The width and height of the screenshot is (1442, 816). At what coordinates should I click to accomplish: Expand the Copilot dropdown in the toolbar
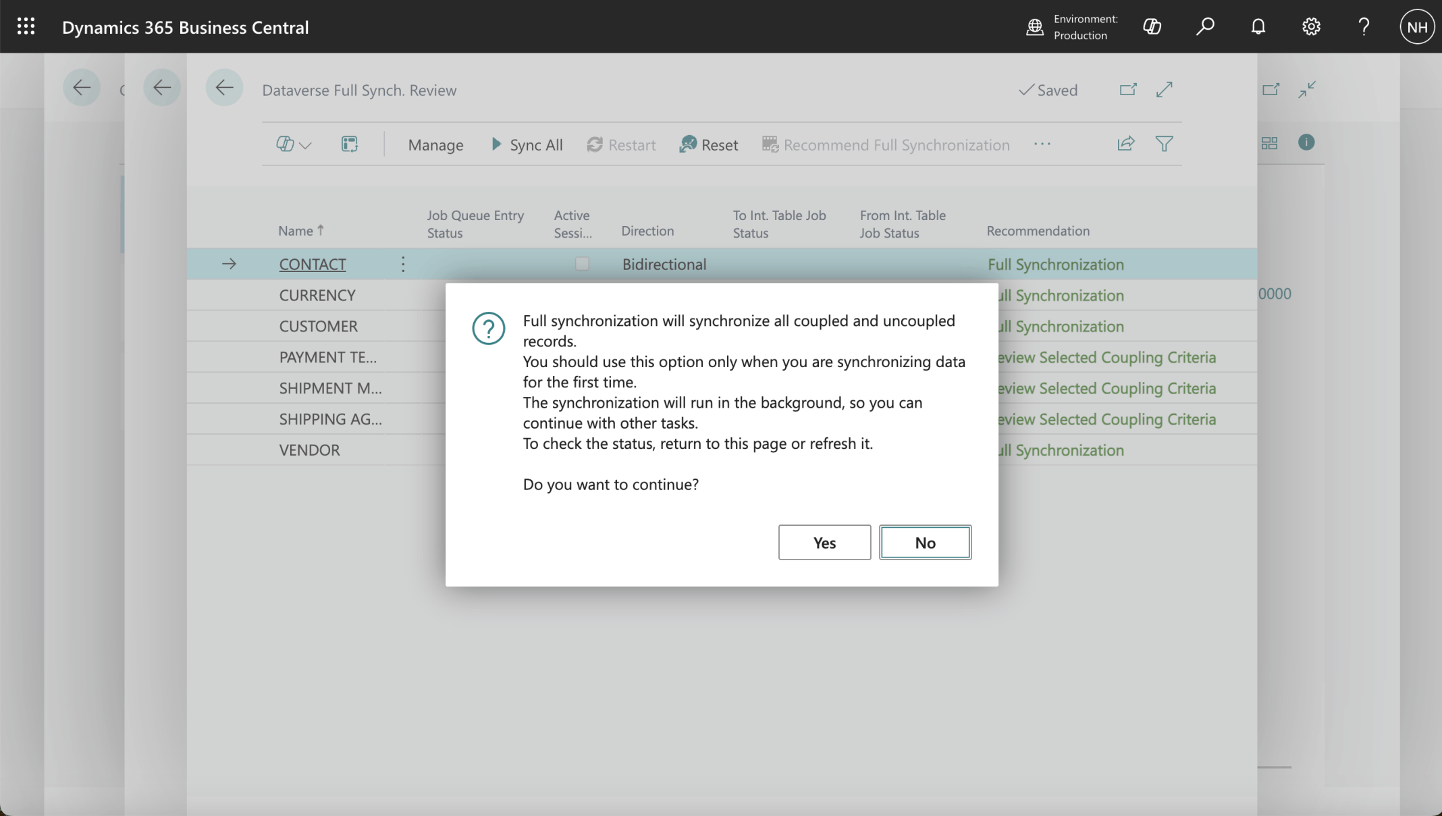click(x=294, y=144)
